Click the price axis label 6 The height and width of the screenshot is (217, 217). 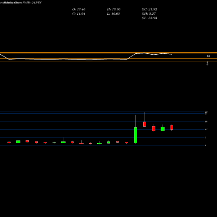tap(206, 138)
